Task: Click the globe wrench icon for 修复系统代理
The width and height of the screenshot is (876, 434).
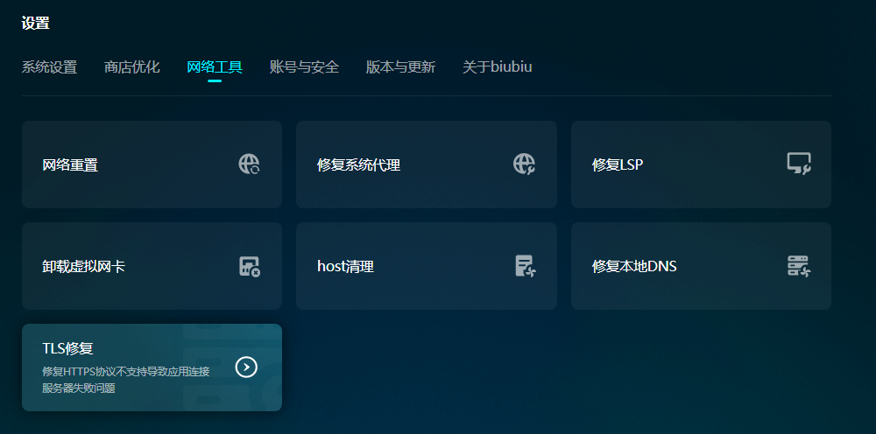Action: click(x=524, y=164)
